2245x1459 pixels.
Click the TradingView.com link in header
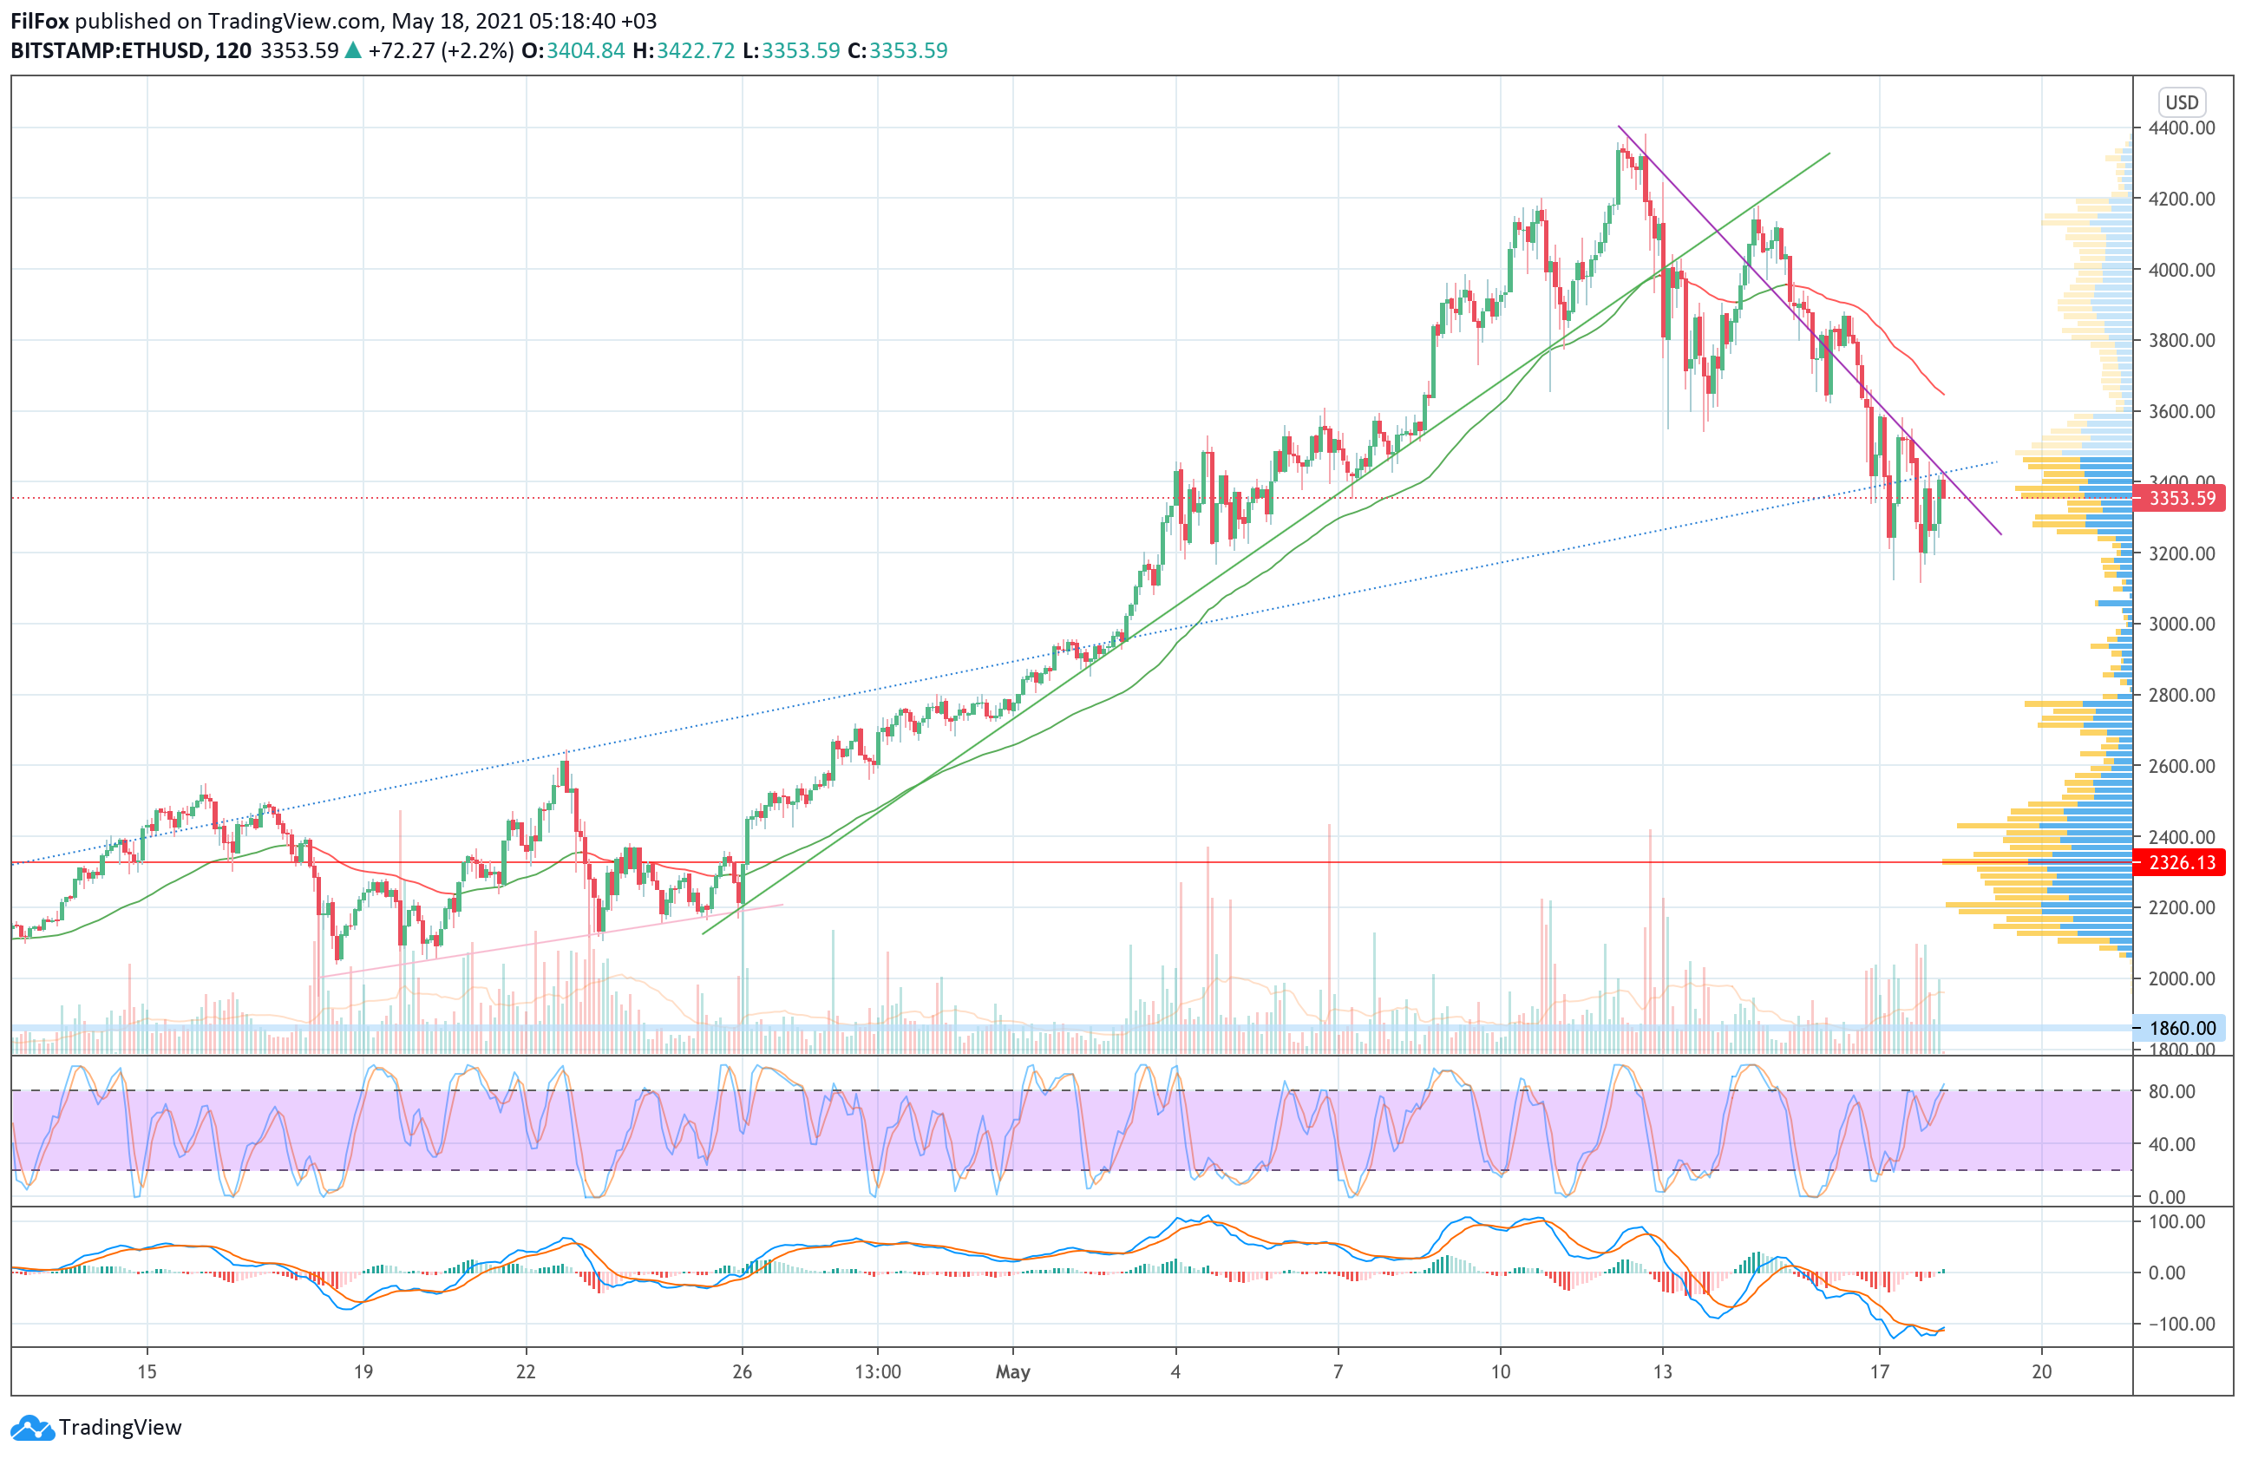294,21
